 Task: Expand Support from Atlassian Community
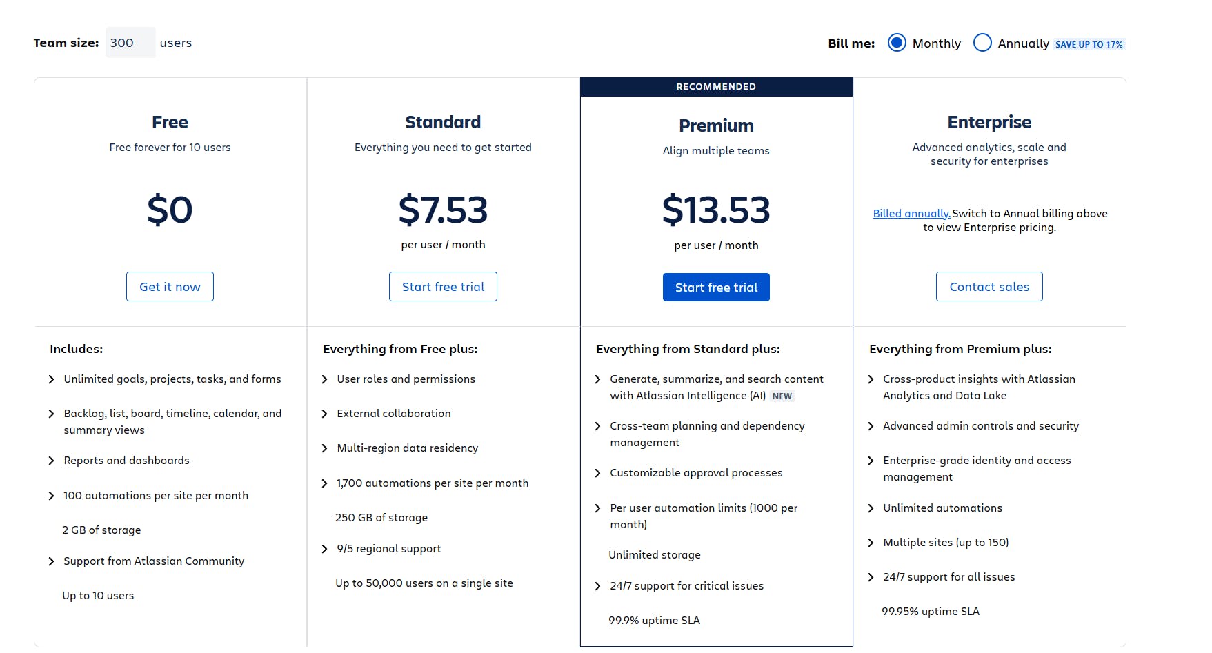(51, 561)
